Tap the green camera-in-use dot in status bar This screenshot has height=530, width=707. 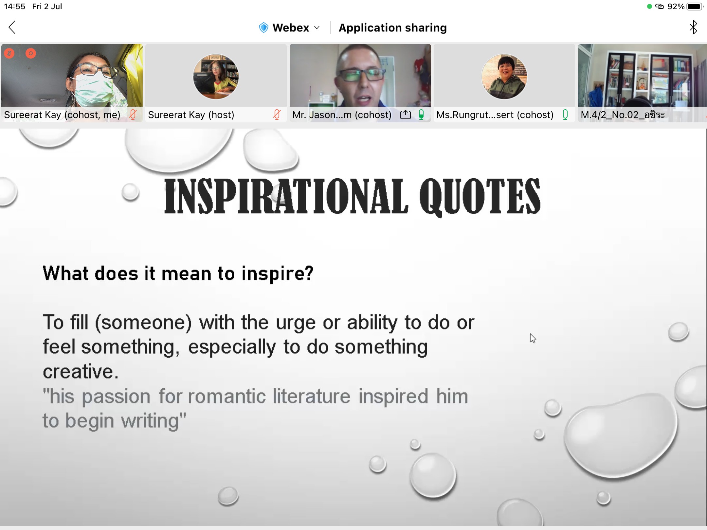tap(649, 7)
